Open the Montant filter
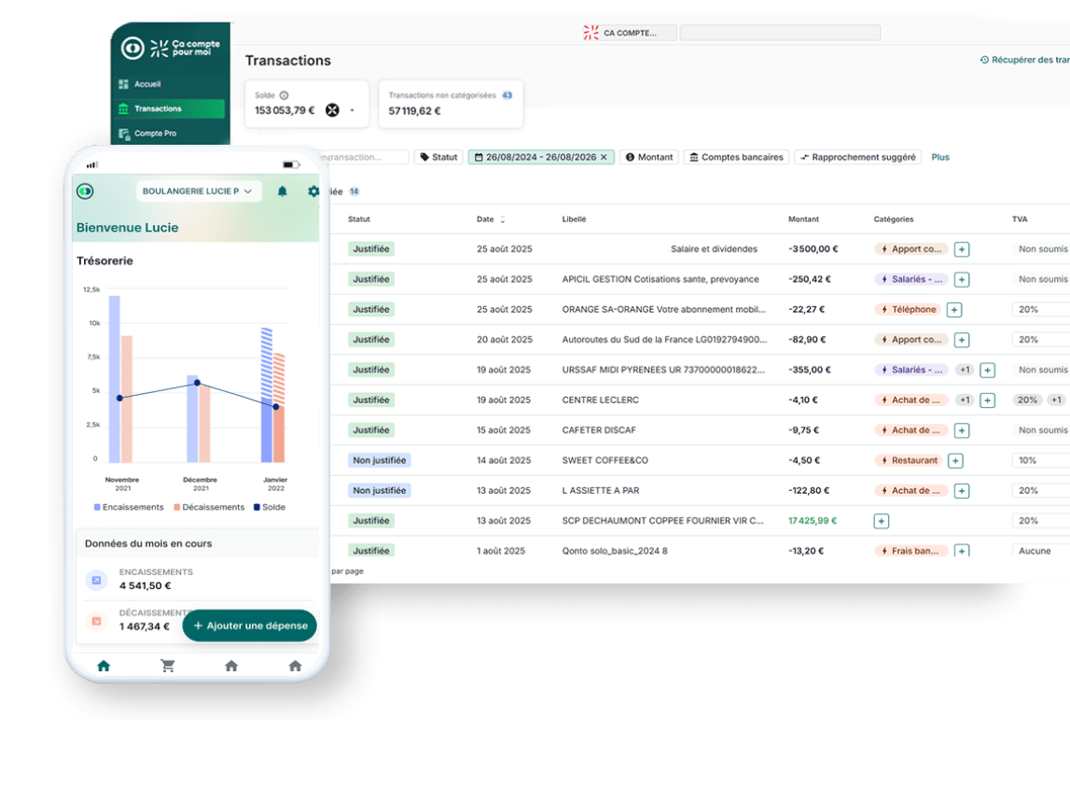Screen dimensions: 1070x801 (649, 158)
